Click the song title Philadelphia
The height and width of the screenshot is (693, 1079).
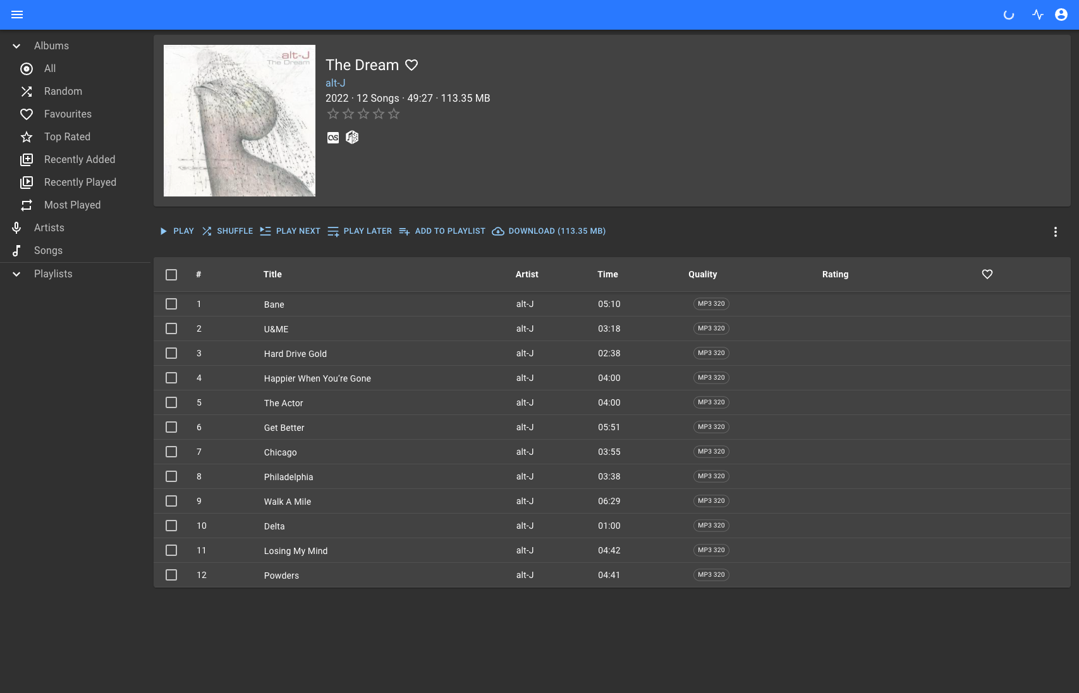point(288,477)
